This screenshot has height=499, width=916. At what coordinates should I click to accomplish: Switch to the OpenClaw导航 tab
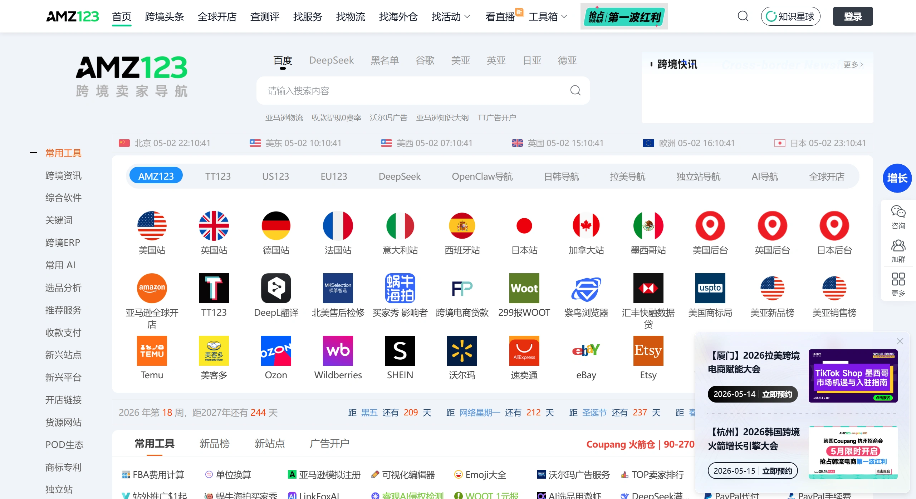point(482,176)
